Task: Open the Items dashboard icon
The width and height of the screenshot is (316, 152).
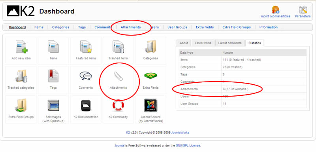Action: pos(53,47)
